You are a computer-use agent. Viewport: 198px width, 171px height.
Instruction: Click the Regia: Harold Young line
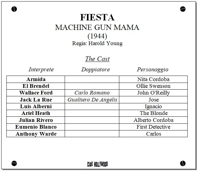97,43
